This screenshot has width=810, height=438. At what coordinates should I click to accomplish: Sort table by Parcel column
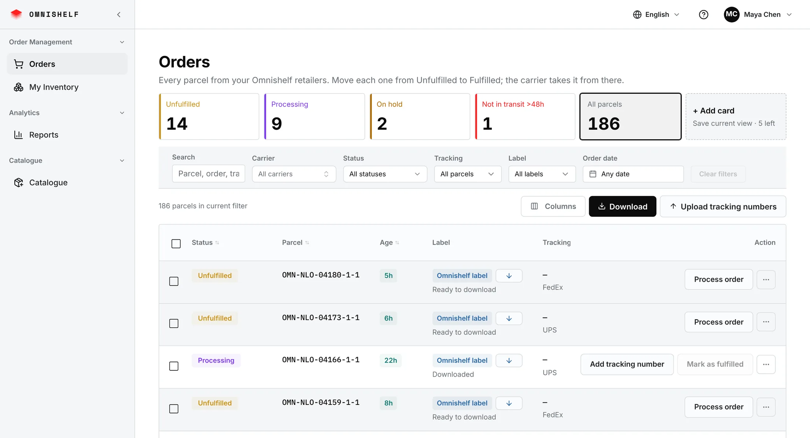pyautogui.click(x=295, y=243)
